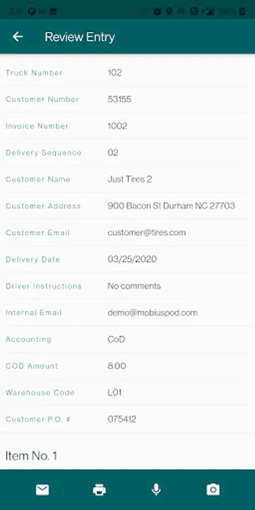Select the Customer Number 53155 row
Viewport: 255px width, 510px height.
(127, 99)
